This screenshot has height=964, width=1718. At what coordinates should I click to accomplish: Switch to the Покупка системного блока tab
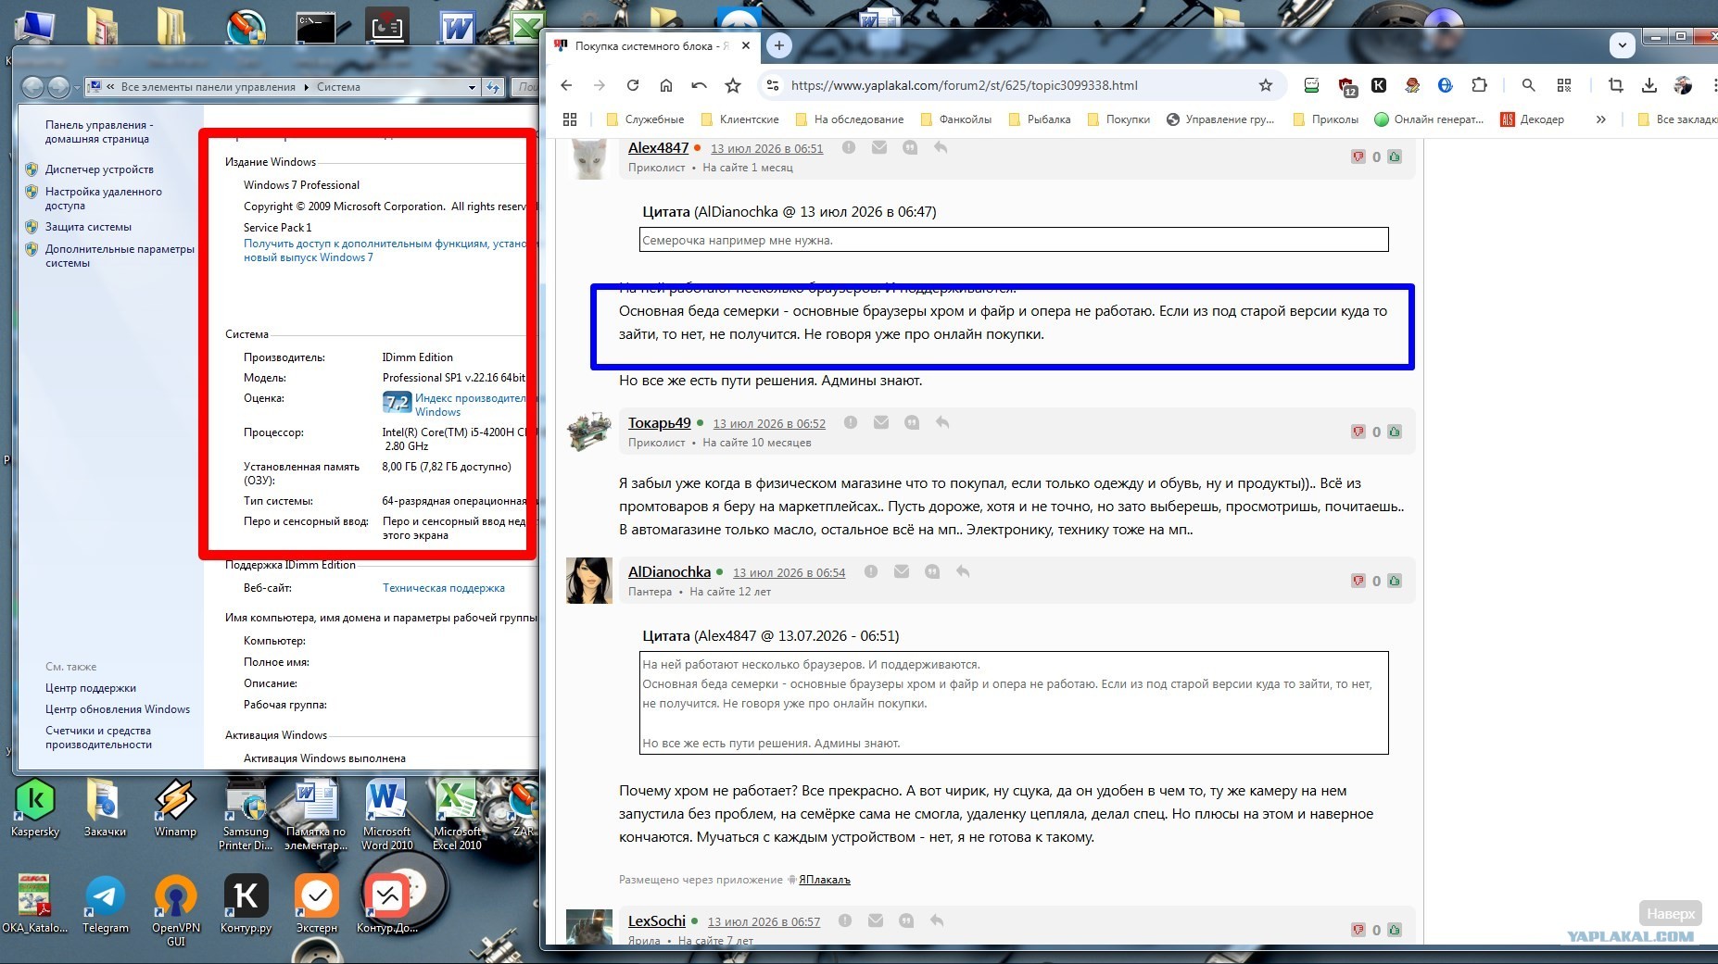[x=653, y=46]
